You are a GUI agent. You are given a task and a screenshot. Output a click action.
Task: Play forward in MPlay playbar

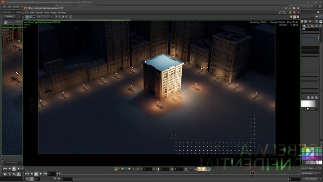[x=40, y=174]
